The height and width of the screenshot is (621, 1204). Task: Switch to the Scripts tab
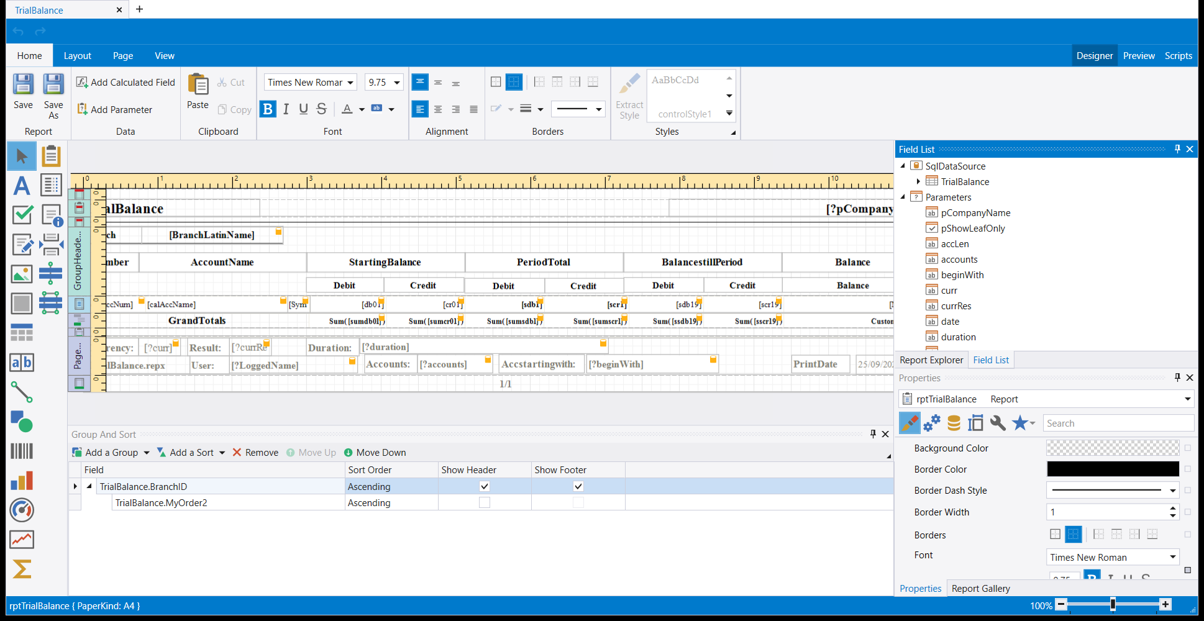(x=1179, y=56)
